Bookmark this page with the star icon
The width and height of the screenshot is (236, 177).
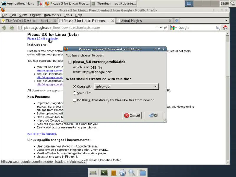tap(157, 28)
